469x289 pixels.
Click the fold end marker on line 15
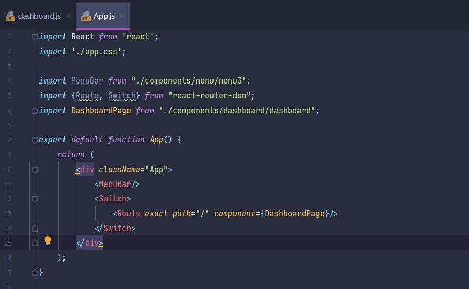click(x=35, y=243)
